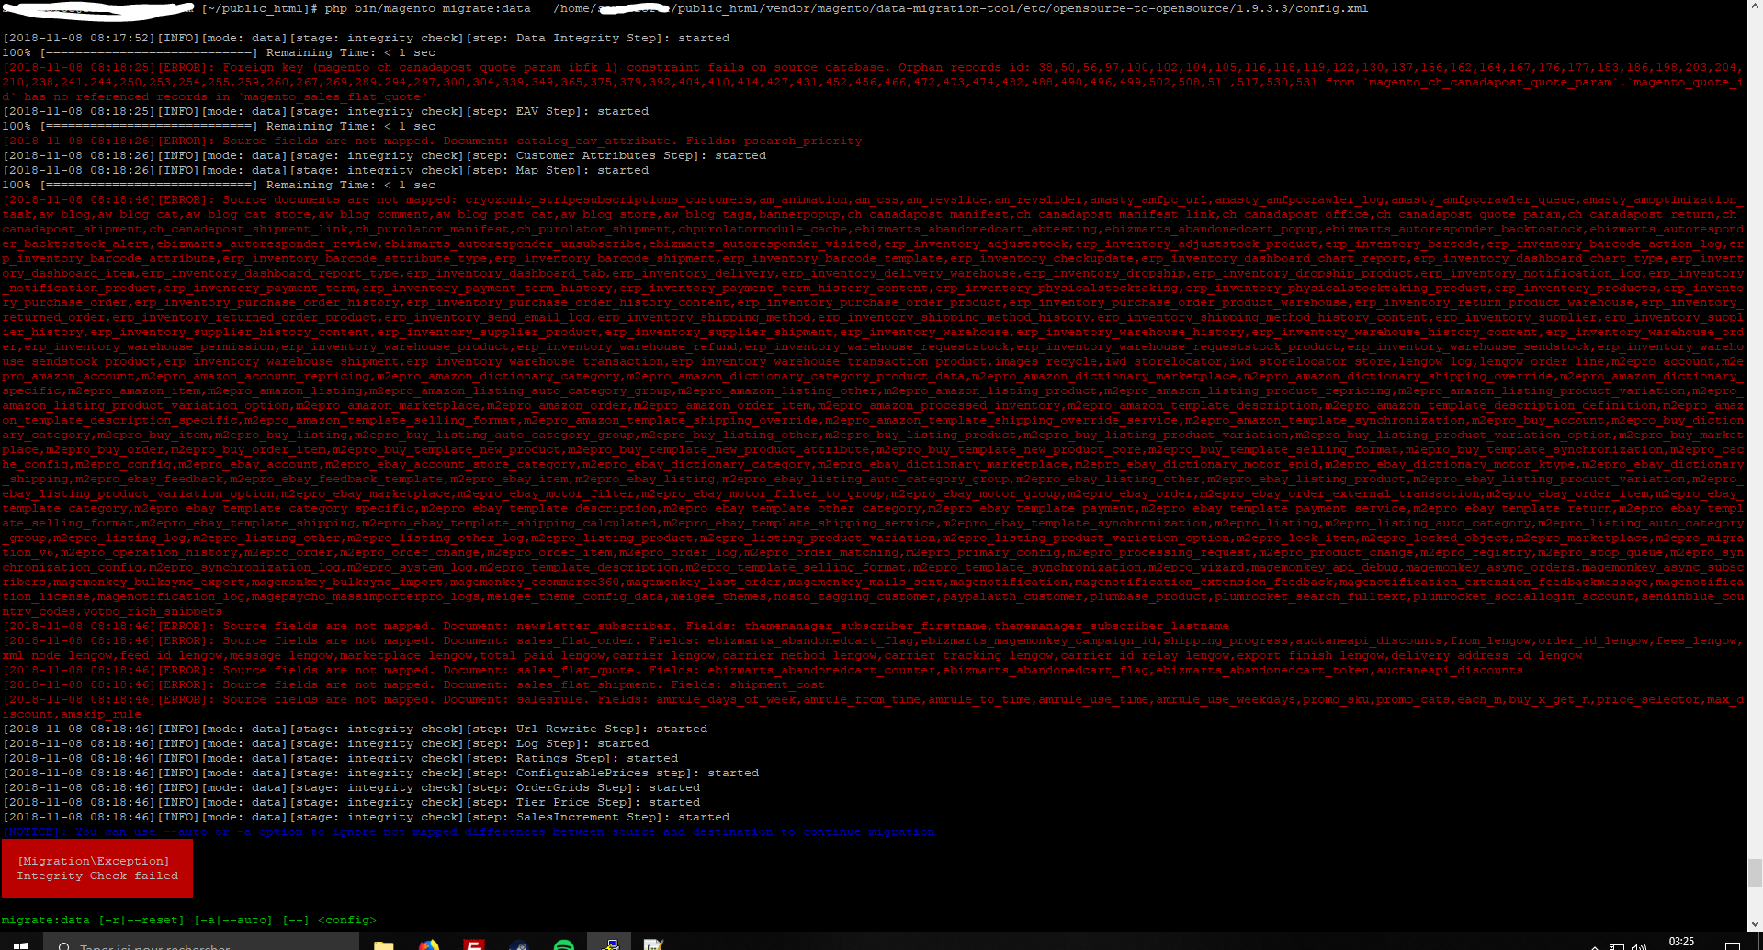1763x950 pixels.
Task: Click the 'salesrule. Fields: amrule_days_of_week' error line
Action: pos(873,707)
